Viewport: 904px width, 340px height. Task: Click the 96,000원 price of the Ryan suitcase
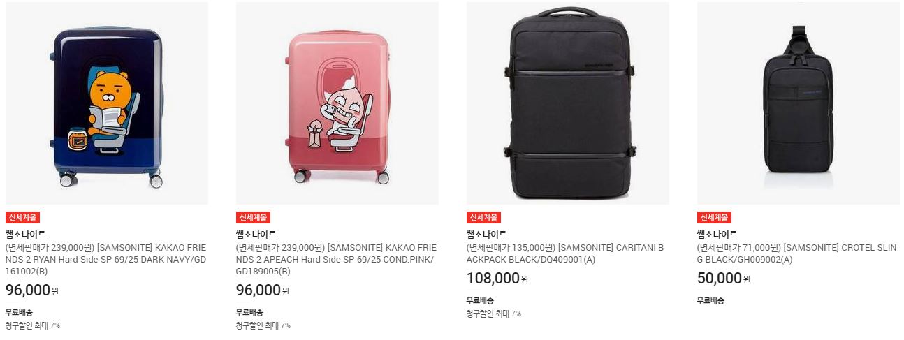pyautogui.click(x=32, y=290)
